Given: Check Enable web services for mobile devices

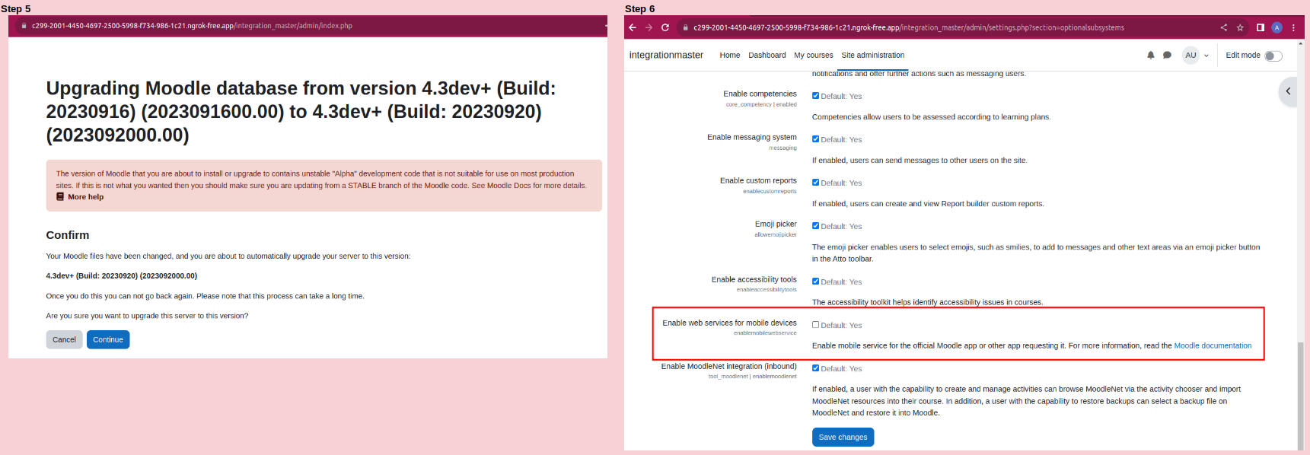Looking at the screenshot, I should click(x=816, y=325).
